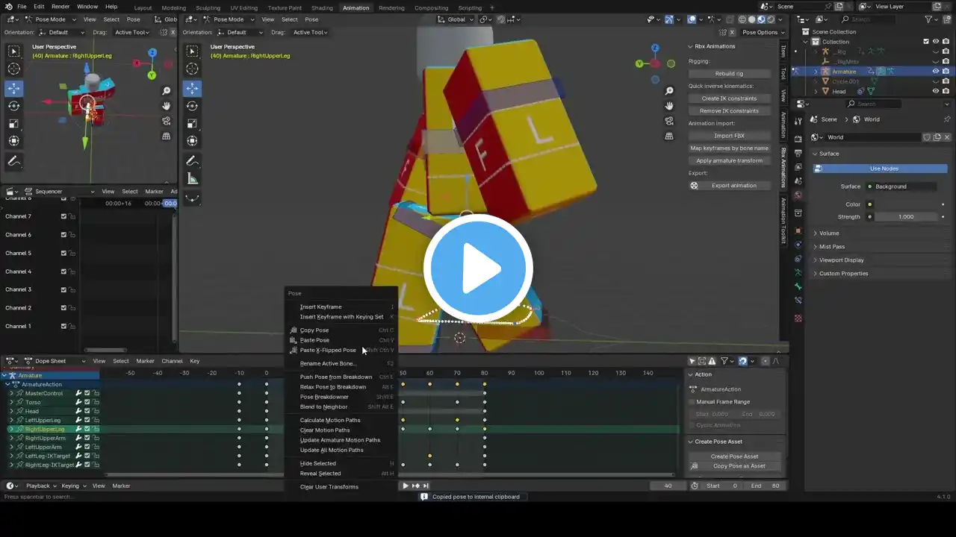Enable the Manual Frame Range checkbox

692,402
